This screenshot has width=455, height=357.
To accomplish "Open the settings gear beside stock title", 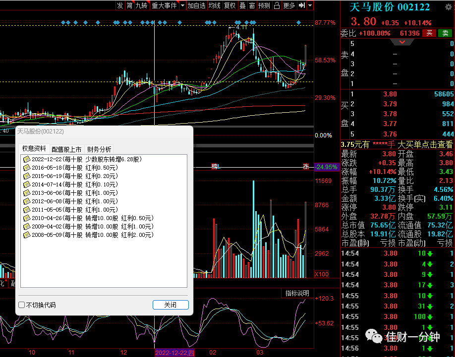I will 449,7.
